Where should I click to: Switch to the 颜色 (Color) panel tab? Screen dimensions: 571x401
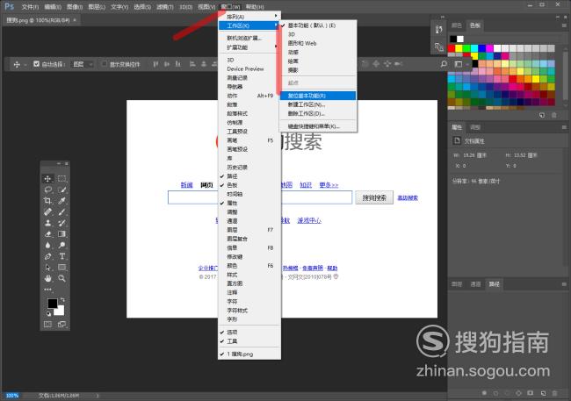tap(456, 25)
